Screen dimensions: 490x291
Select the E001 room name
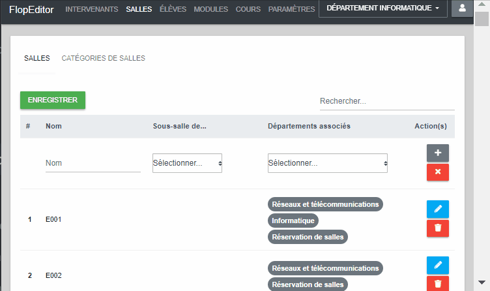click(53, 219)
